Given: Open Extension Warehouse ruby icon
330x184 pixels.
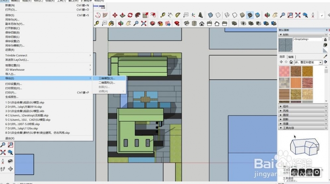Looking at the screenshot, I should click(177, 23).
